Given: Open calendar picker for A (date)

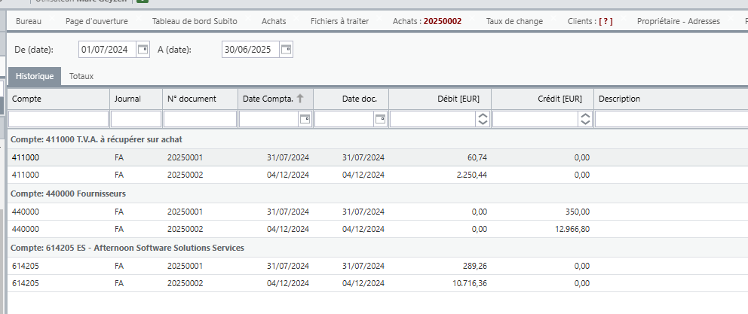Looking at the screenshot, I should coord(286,50).
